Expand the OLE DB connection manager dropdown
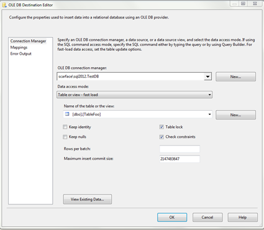Screen dimensions: 264x230 point(207,76)
